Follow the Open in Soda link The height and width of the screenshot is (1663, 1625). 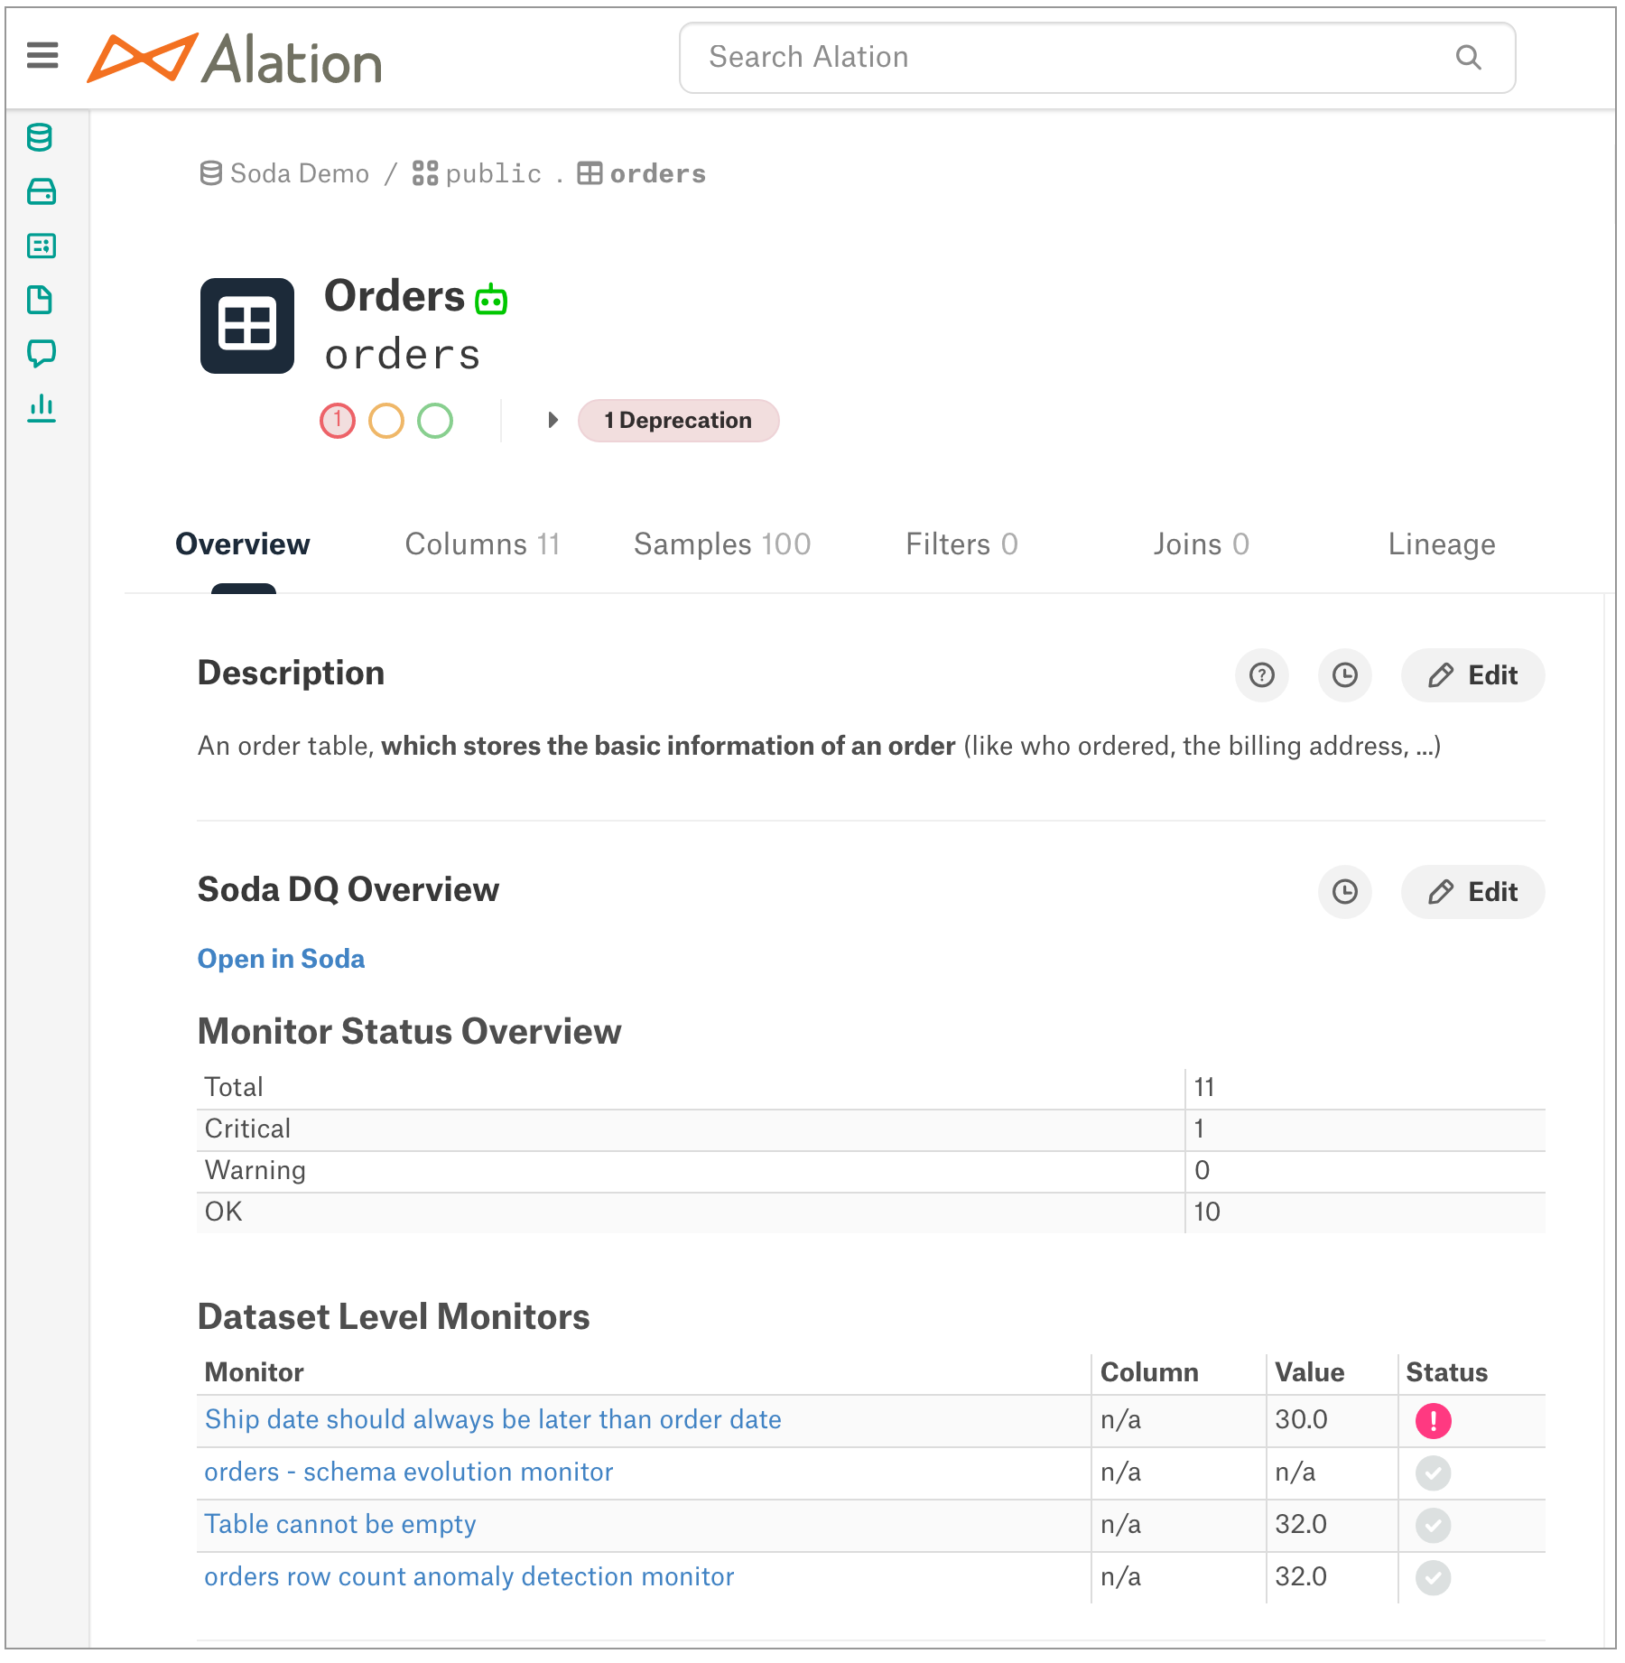coord(281,959)
